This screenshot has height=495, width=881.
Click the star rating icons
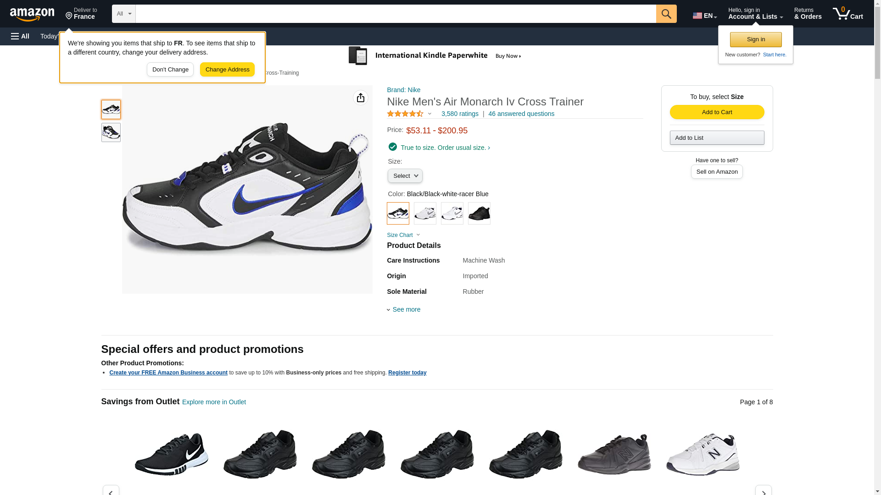pyautogui.click(x=405, y=114)
